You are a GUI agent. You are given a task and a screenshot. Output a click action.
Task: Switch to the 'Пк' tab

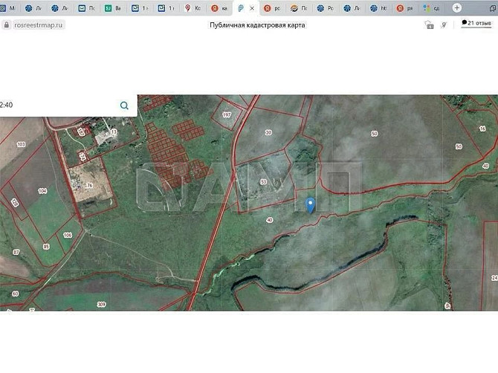pyautogui.click(x=87, y=8)
